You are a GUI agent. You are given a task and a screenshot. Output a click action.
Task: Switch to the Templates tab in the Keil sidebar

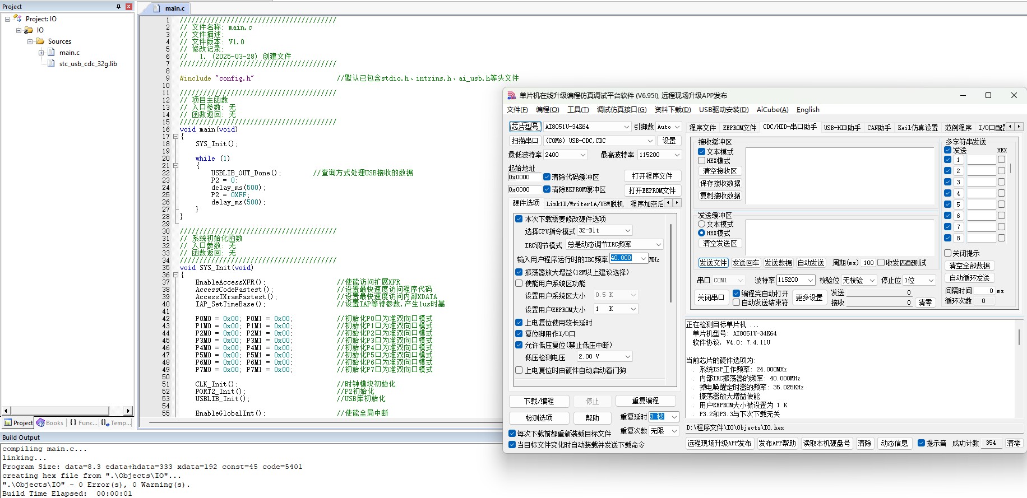pyautogui.click(x=117, y=423)
